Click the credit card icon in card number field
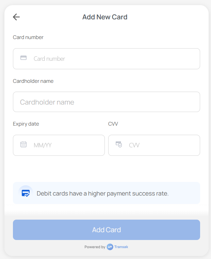This screenshot has height=259, width=211. click(x=23, y=58)
